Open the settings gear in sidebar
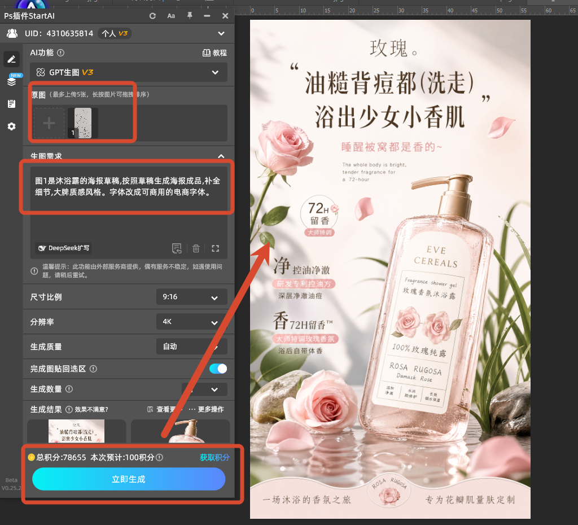The height and width of the screenshot is (525, 578). [11, 126]
